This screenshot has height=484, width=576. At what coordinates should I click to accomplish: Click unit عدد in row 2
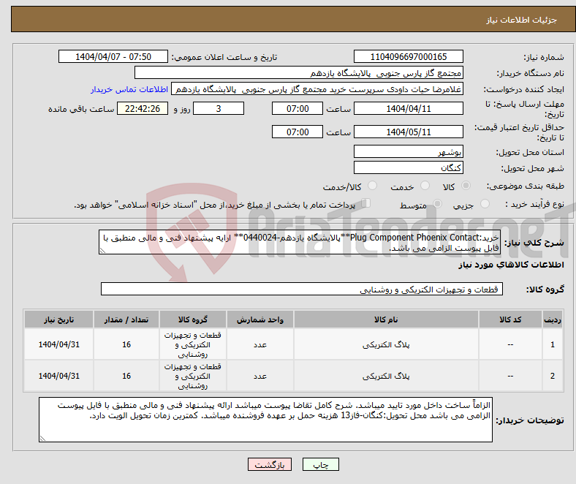click(x=260, y=376)
